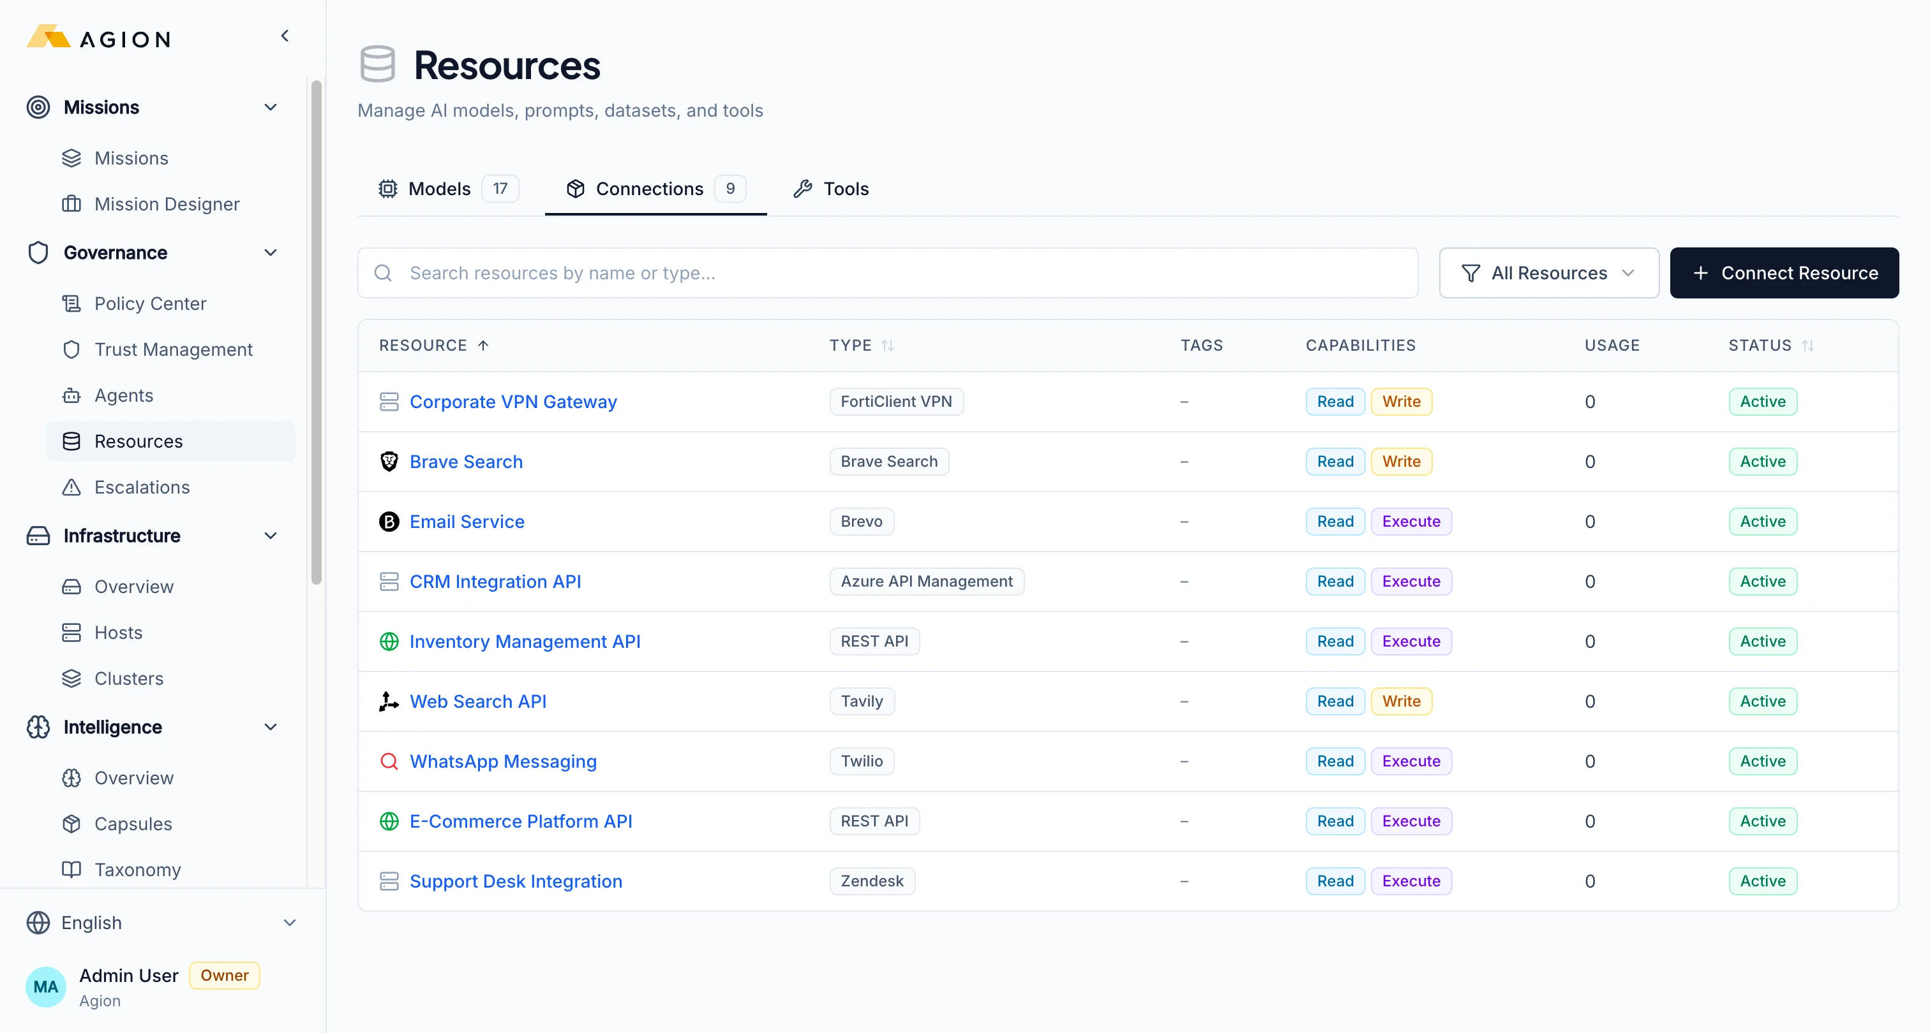Click the Brave Search lion icon
This screenshot has width=1930, height=1033.
click(x=389, y=461)
